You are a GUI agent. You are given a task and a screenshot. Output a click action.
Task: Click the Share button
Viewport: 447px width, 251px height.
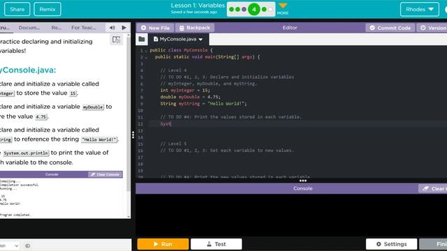click(17, 9)
